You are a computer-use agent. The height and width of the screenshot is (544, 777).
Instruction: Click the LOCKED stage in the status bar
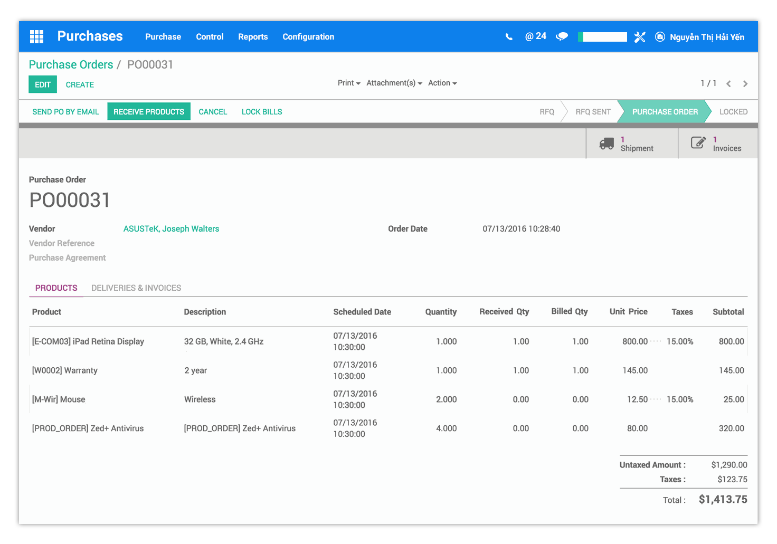(x=733, y=111)
